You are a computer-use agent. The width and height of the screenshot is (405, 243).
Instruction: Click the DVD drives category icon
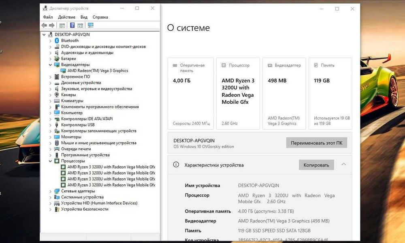(x=57, y=47)
